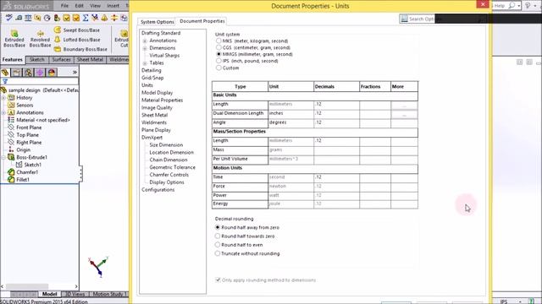Open the PropertyManager tab icon

pyautogui.click(x=16, y=73)
